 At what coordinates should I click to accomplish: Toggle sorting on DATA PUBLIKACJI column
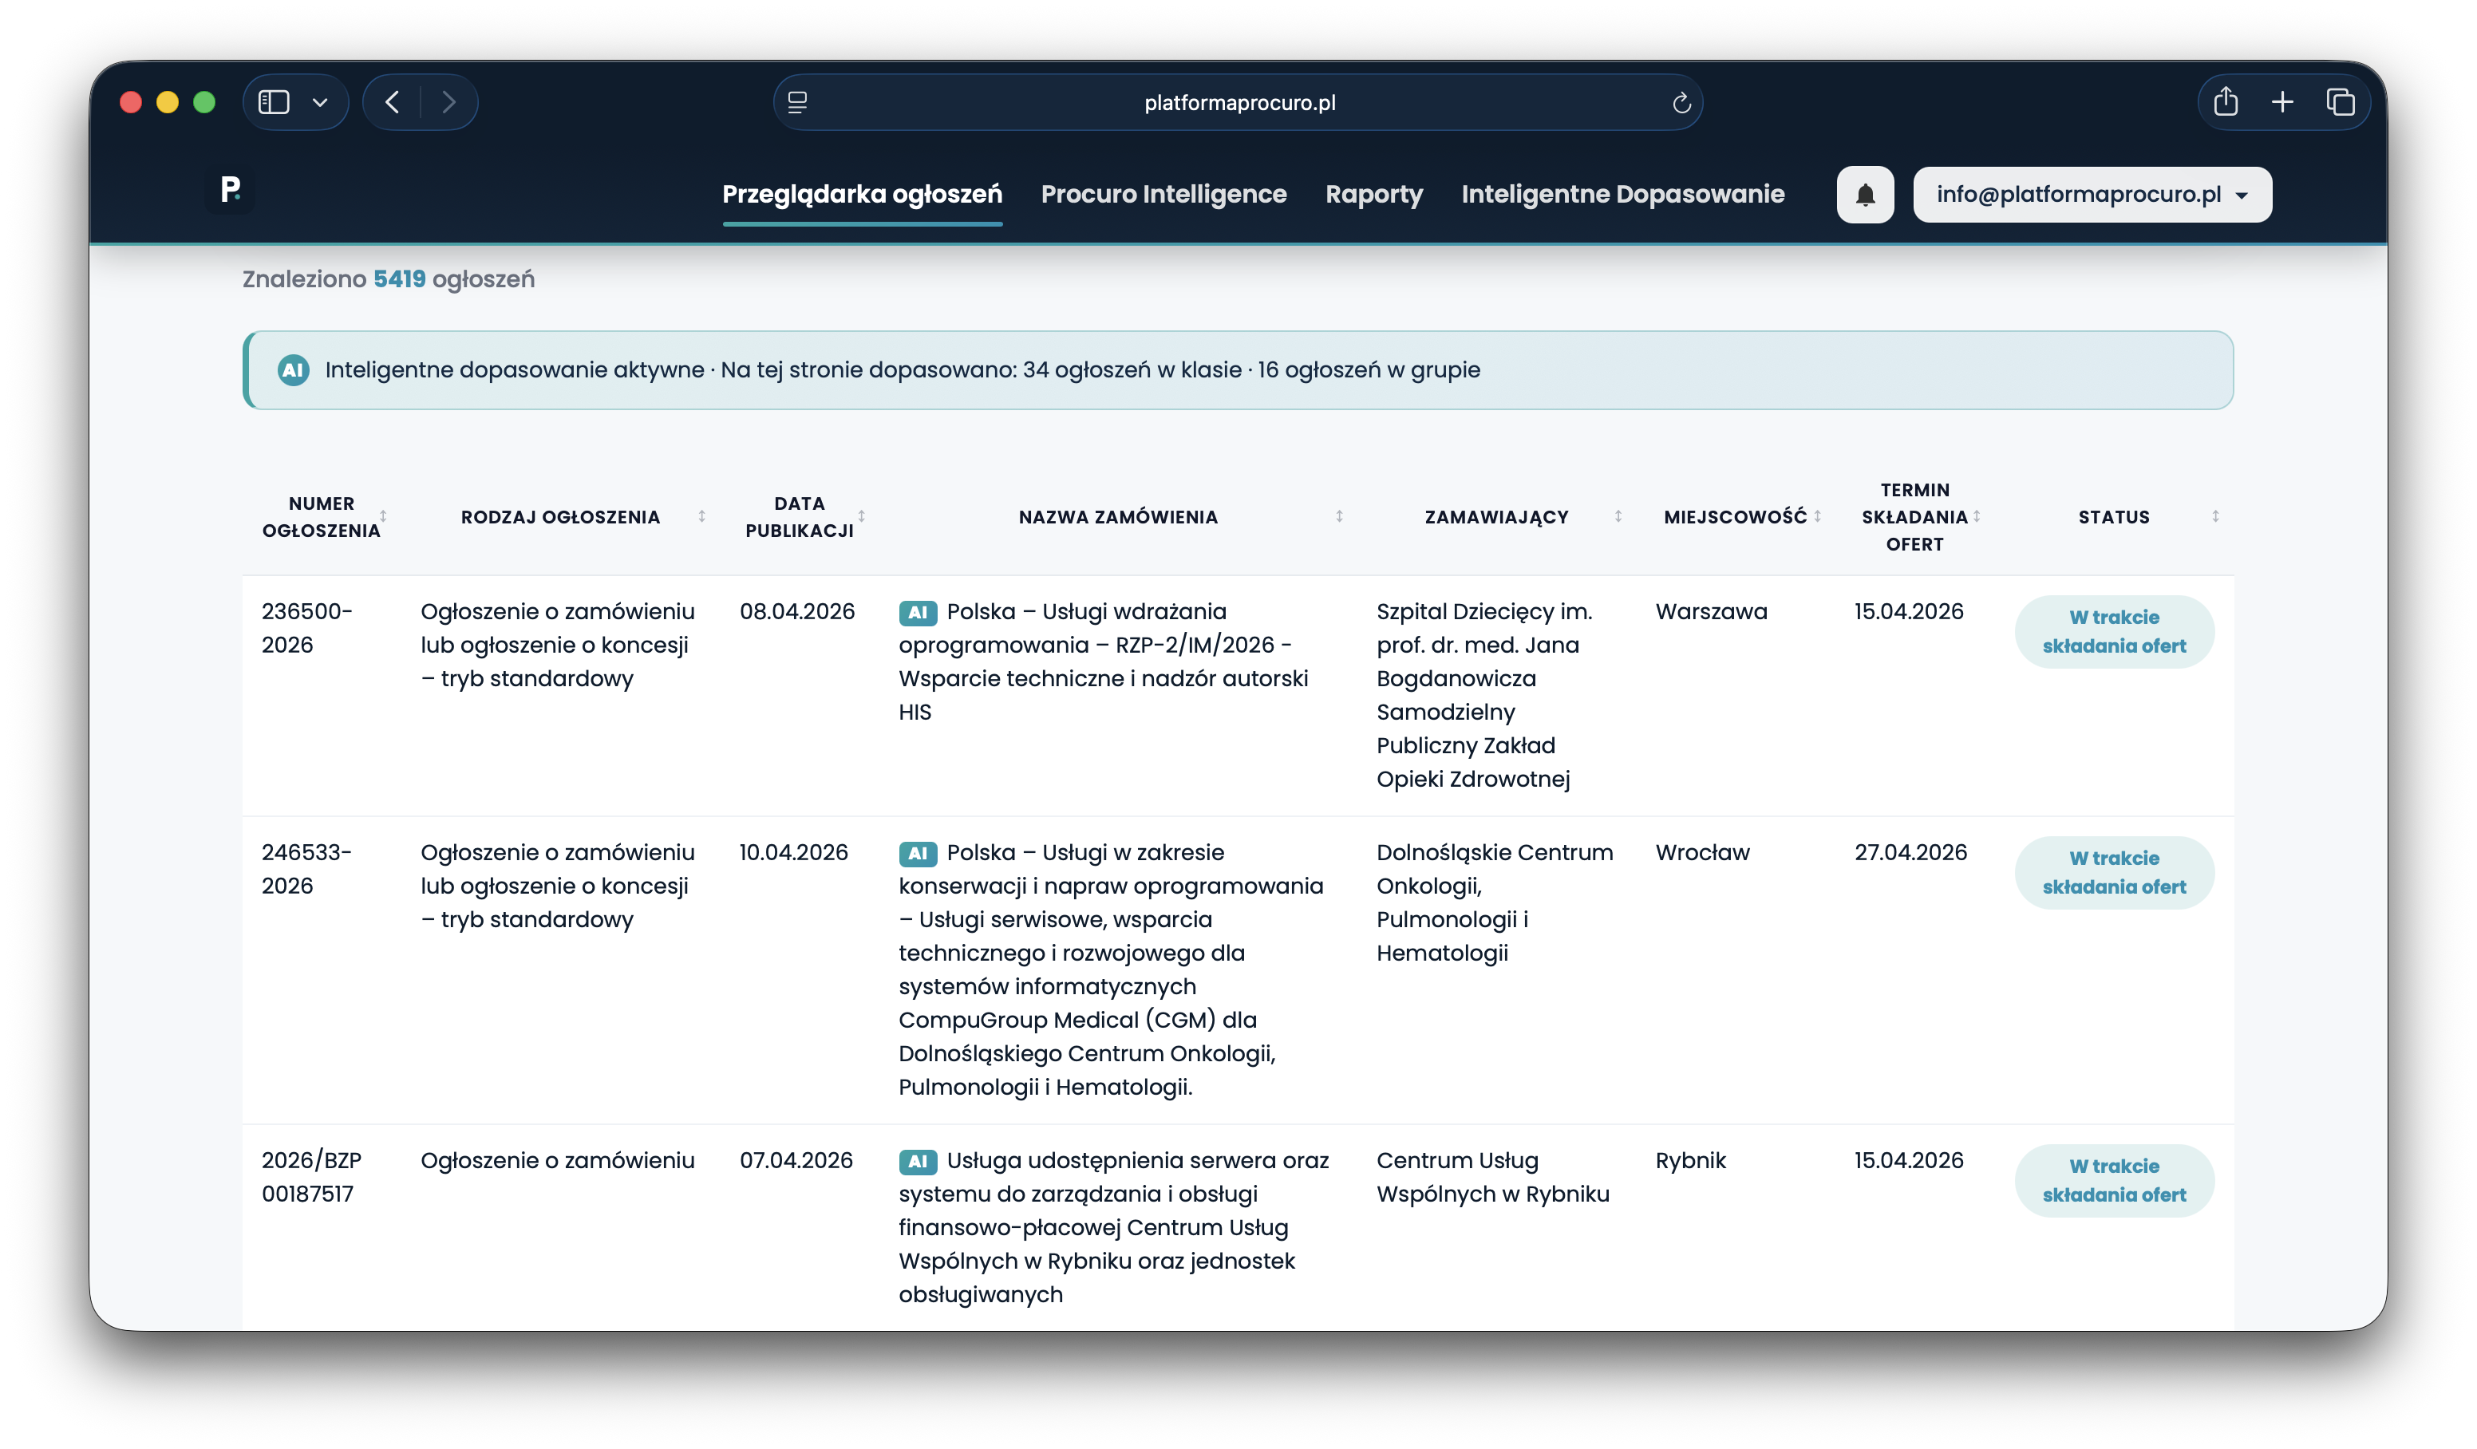click(862, 516)
